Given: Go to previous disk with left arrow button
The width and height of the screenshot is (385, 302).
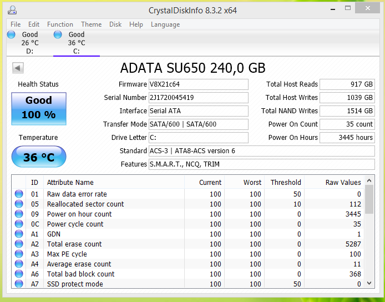Looking at the screenshot, I should (x=18, y=68).
